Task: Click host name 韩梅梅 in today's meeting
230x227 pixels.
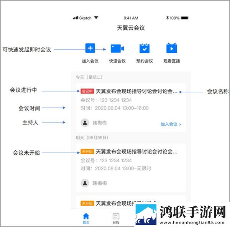Action: tap(100, 123)
